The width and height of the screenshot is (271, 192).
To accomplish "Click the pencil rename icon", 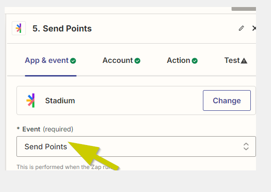I will 241,28.
